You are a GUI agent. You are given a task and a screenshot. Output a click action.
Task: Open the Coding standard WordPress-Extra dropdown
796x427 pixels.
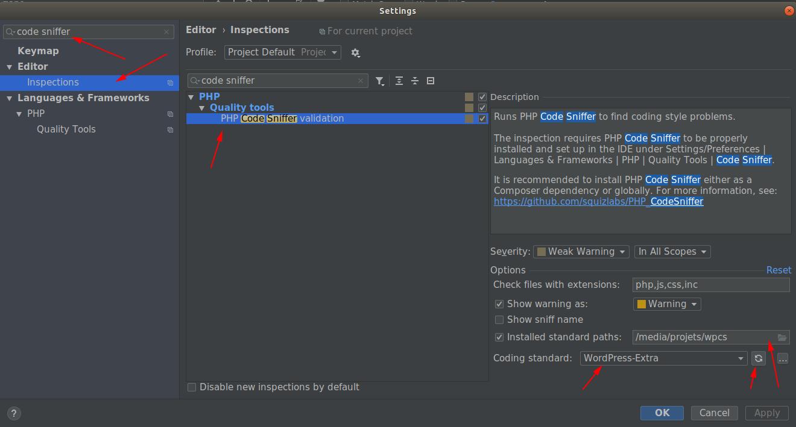(x=664, y=358)
